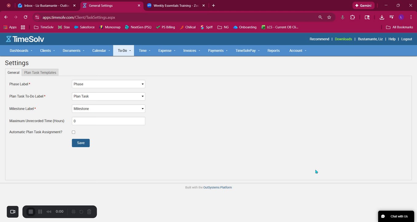Open the tab groups grid icon
Image resolution: width=417 pixels, height=222 pixels.
pos(23,27)
